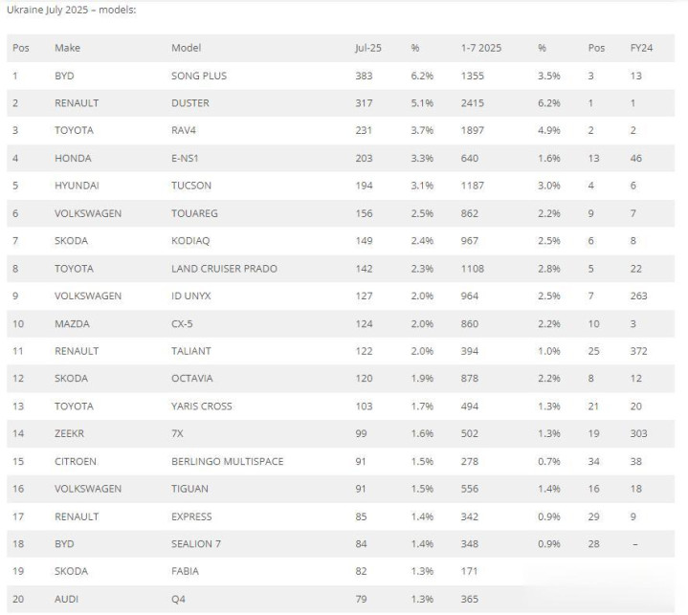
Task: Click the DUSTER model name
Action: point(190,103)
